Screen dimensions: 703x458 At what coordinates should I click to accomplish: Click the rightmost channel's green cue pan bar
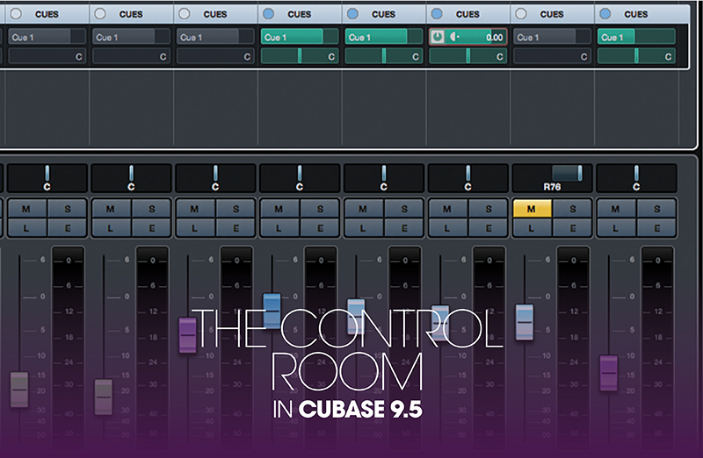point(636,56)
